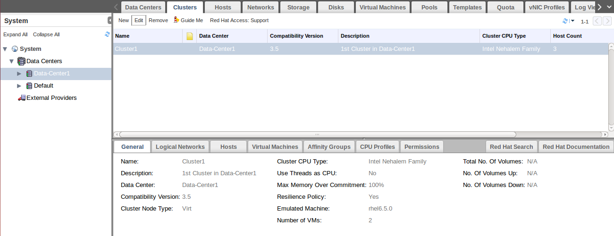This screenshot has height=236, width=614.
Task: Open the Hosts sub-tab in cluster details
Action: coord(228,146)
